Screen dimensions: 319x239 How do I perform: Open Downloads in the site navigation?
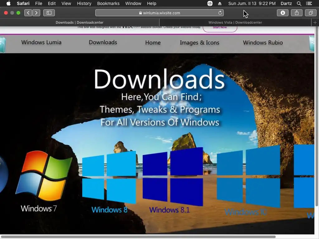tap(103, 42)
